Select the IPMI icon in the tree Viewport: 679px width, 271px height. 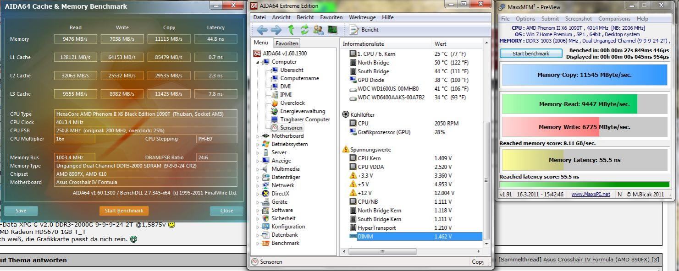point(275,95)
